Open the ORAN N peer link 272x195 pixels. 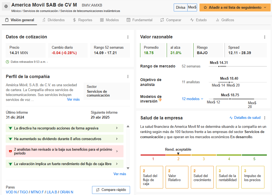(67, 192)
